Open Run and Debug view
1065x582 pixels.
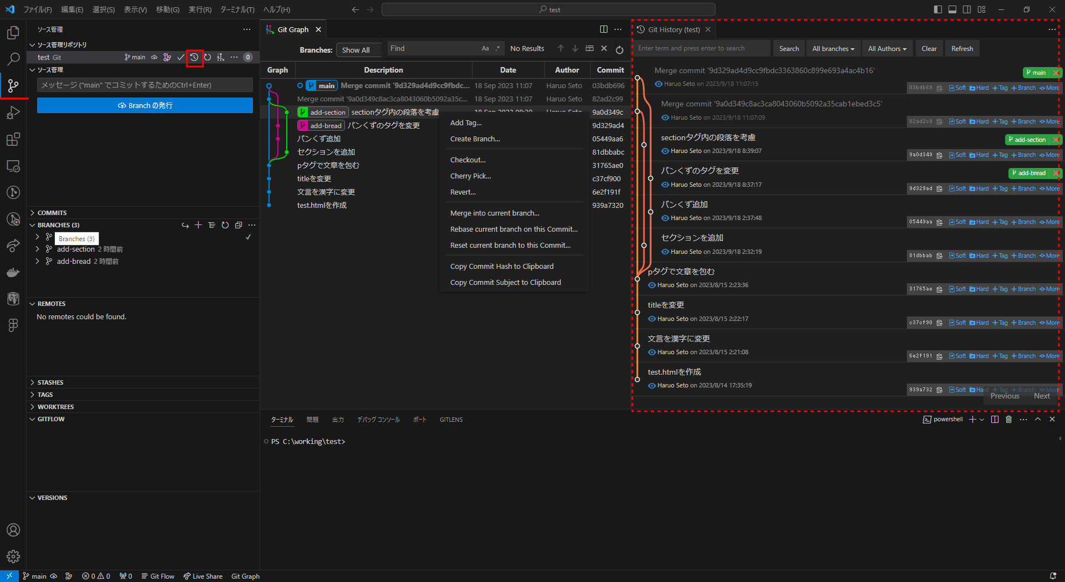click(13, 113)
